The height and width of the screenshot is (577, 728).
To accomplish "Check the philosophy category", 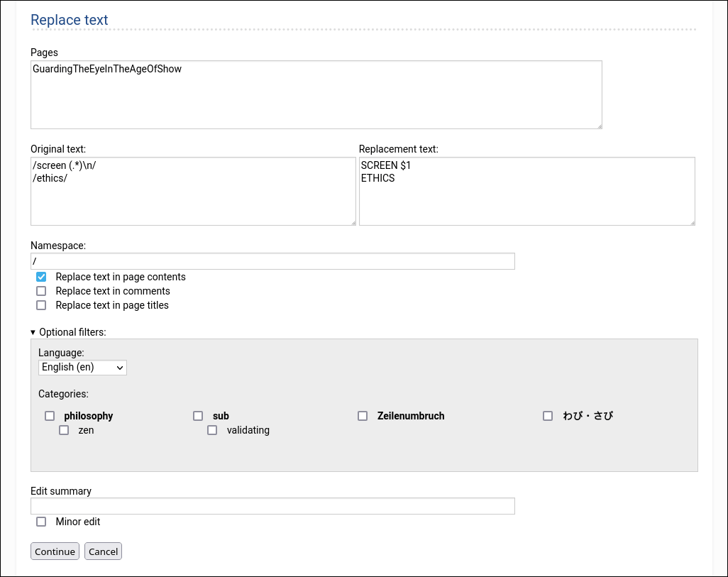I will [x=50, y=416].
